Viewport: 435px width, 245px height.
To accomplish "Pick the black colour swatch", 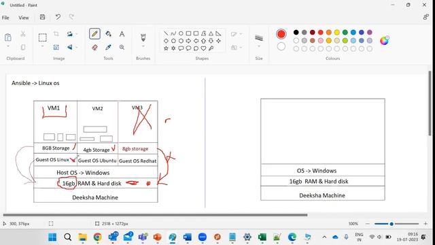I will click(296, 32).
